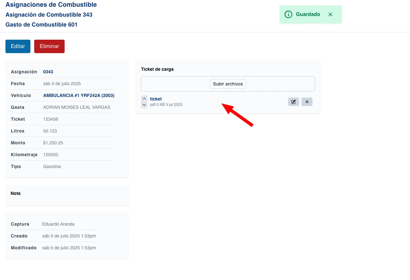Open the ticket pdf file link
Viewport: 410px width, 280px height.
click(x=156, y=99)
